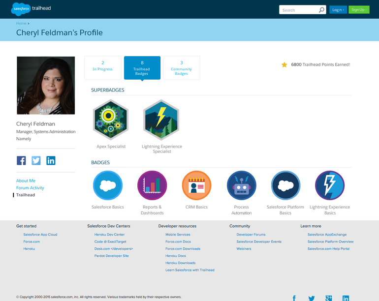Open the CRM Basics badge
Viewport: 379px width, 301px height.
pyautogui.click(x=196, y=185)
